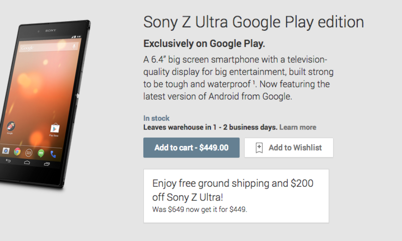Click the Add to Wishlist button
Viewport: 402px width, 241px height.
coord(289,148)
